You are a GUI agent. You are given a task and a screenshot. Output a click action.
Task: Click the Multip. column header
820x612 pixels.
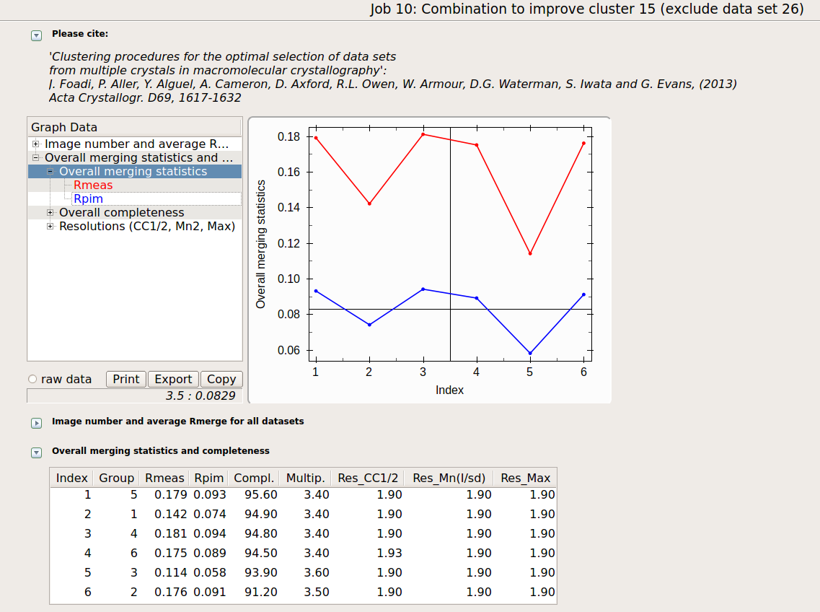tap(307, 478)
